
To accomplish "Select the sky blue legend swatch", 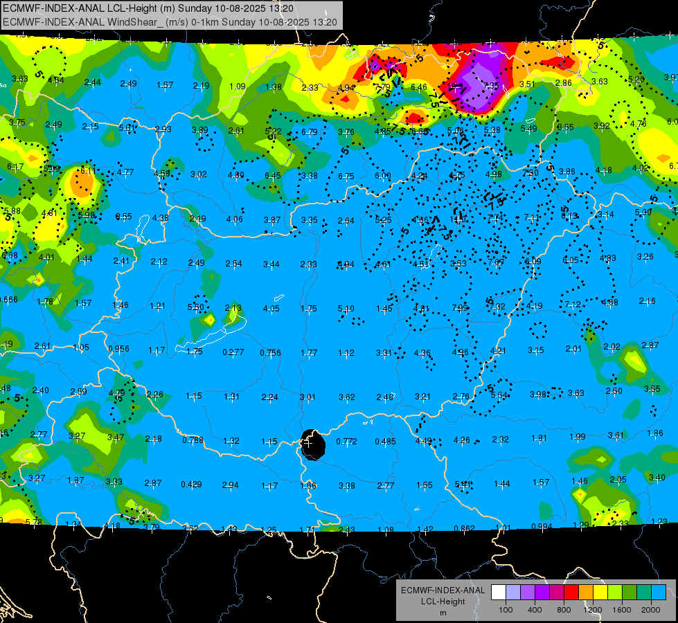I will point(659,592).
